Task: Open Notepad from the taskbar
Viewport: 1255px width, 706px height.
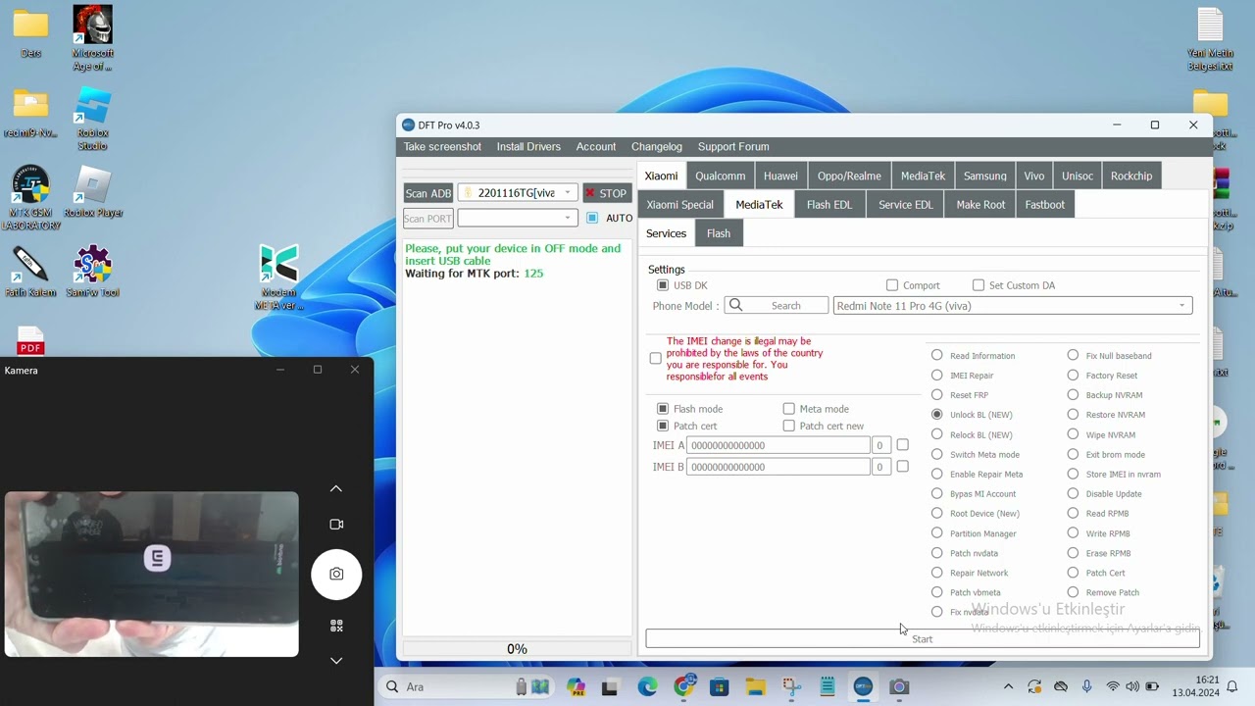Action: click(827, 687)
